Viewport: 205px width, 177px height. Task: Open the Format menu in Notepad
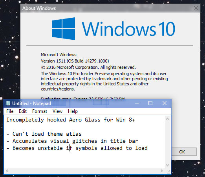tap(40, 111)
